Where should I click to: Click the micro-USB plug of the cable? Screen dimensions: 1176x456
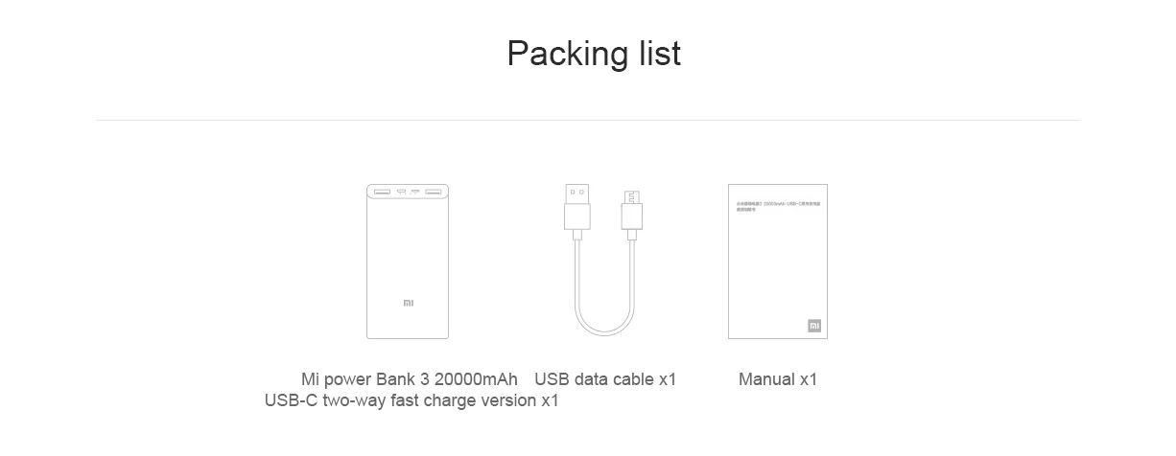click(x=632, y=211)
